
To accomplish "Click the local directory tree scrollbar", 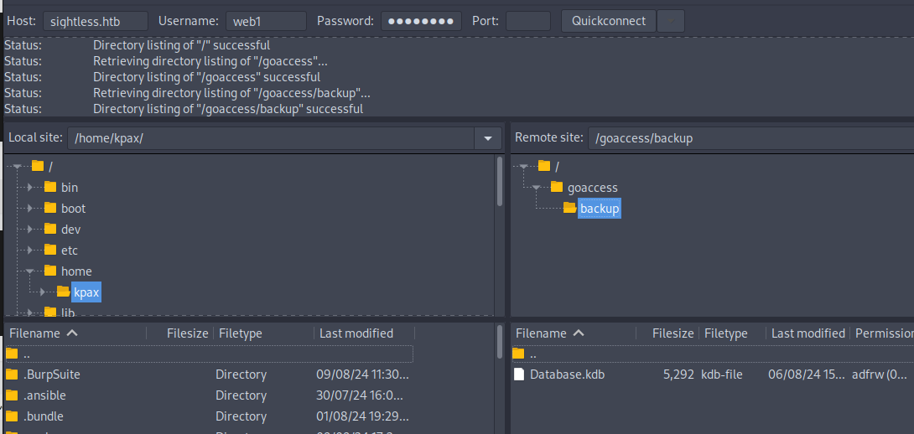I will click(500, 180).
